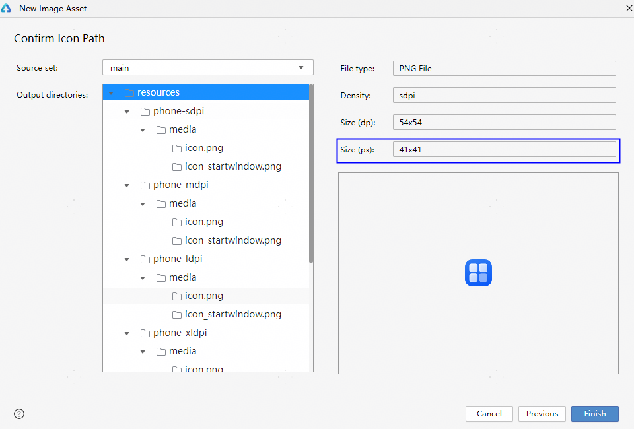Click the Cancel button
The height and width of the screenshot is (429, 634).
(489, 414)
